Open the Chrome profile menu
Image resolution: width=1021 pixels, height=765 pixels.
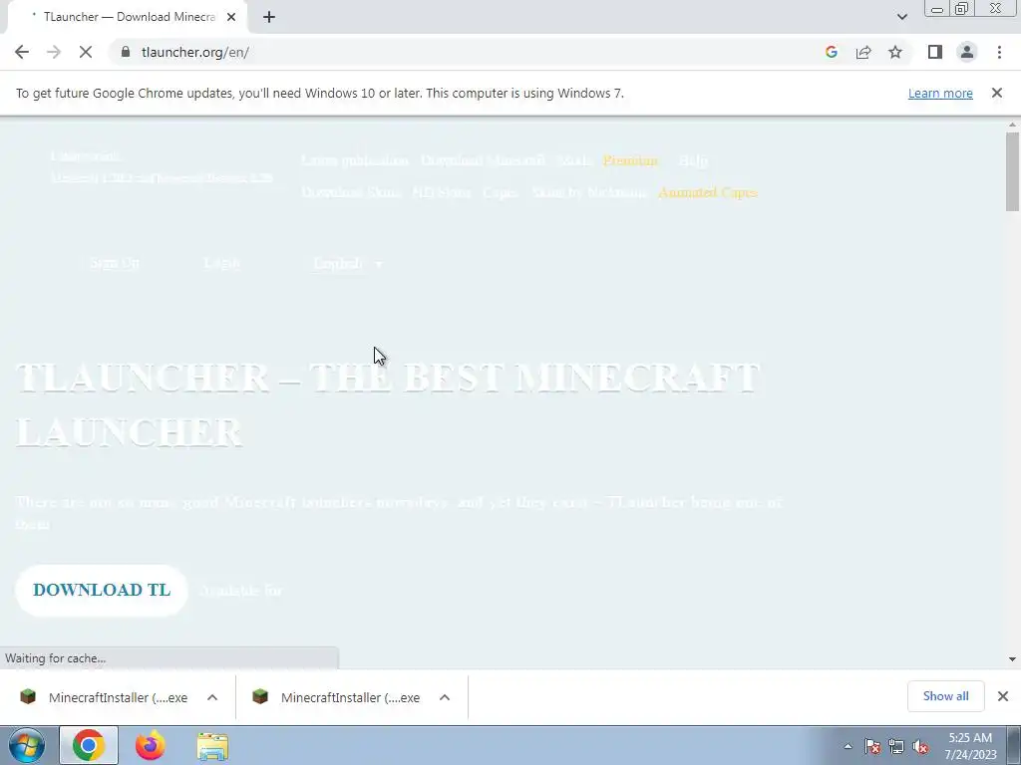pos(967,52)
